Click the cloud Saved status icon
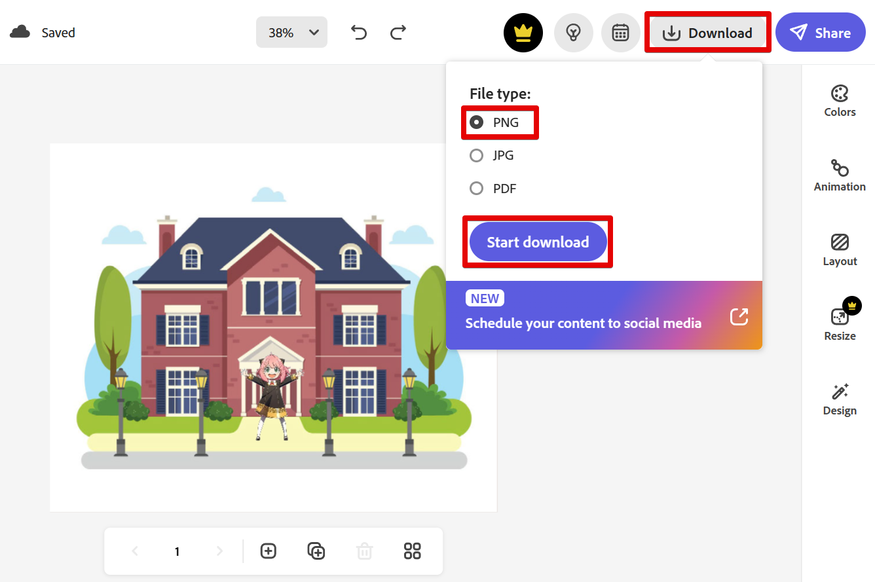Viewport: 875px width, 582px height. pyautogui.click(x=20, y=32)
